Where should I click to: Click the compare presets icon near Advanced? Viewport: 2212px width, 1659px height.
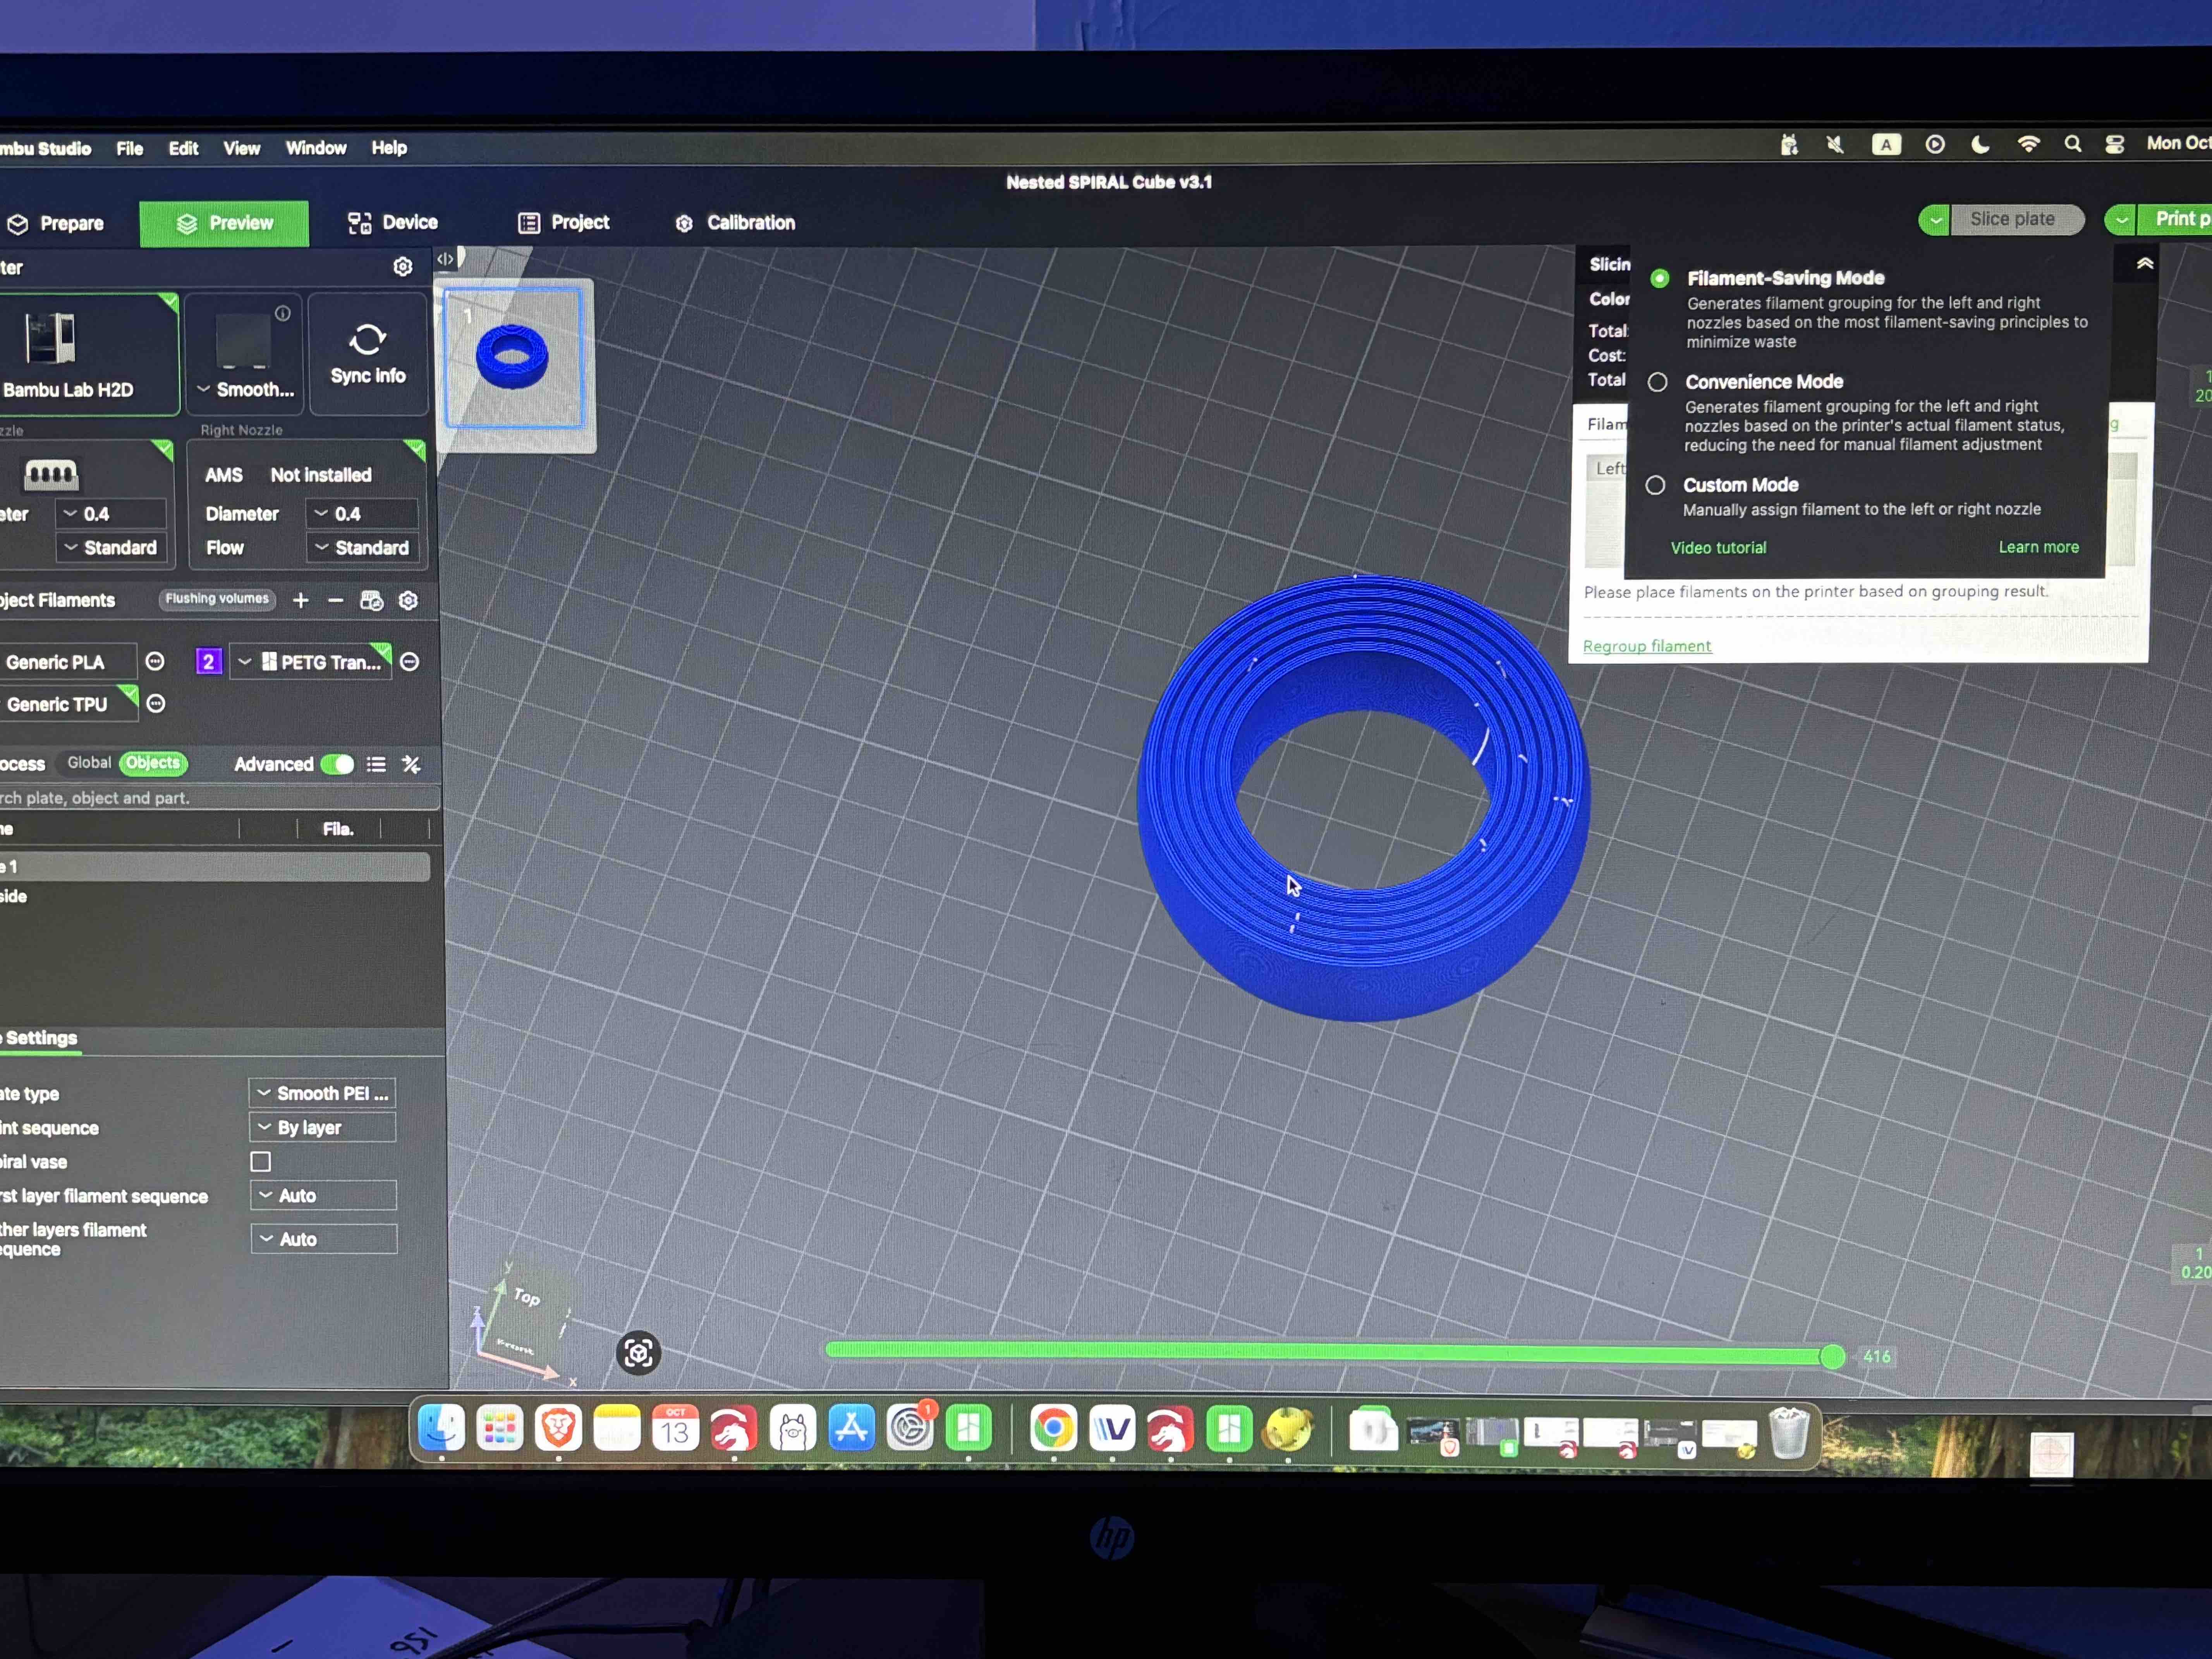click(411, 764)
